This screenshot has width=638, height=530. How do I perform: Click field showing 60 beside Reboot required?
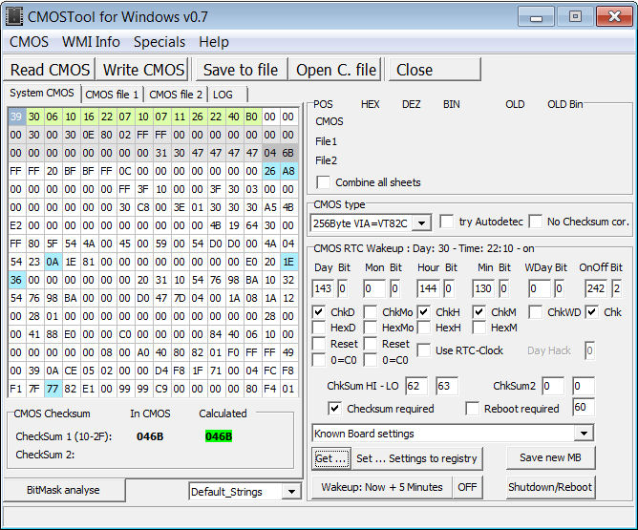click(x=584, y=407)
